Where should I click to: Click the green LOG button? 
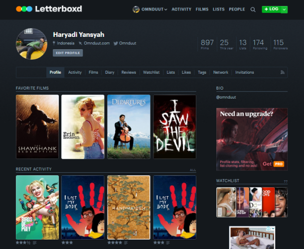[x=272, y=9]
